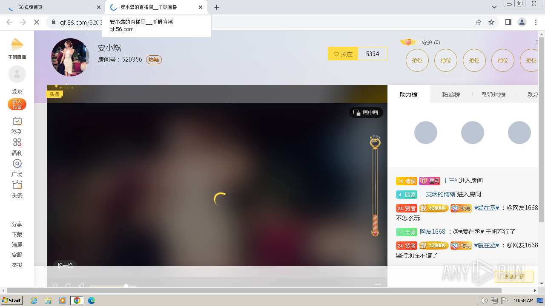This screenshot has height=306, width=545.
Task: Click the first 抢位 guardian seat
Action: click(417, 60)
